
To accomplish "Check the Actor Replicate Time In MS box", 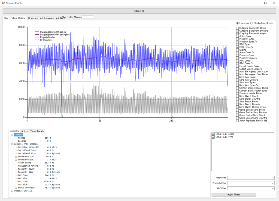I will point(237,121).
